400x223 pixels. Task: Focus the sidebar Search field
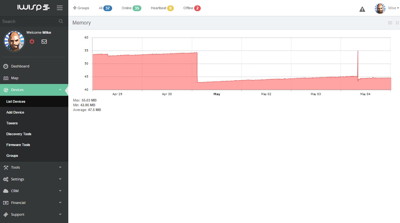[29, 21]
